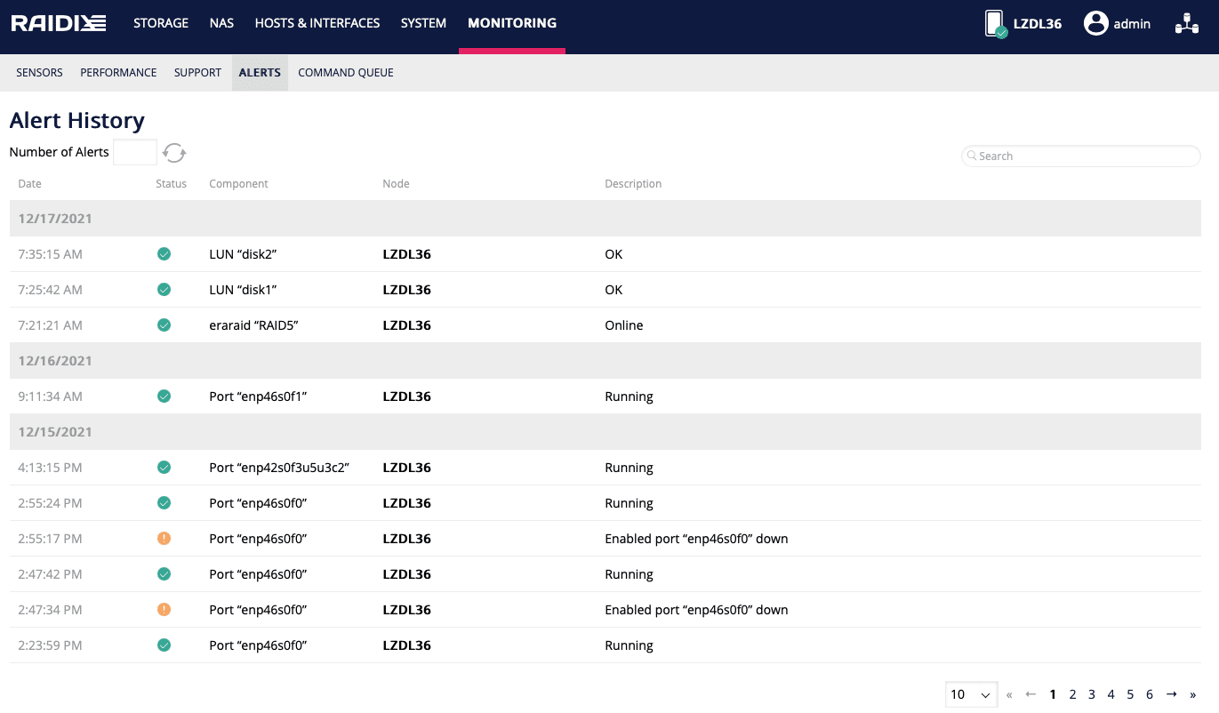Switch to the COMMAND QUEUE tab
Viewport: 1219px width, 713px height.
pos(346,73)
